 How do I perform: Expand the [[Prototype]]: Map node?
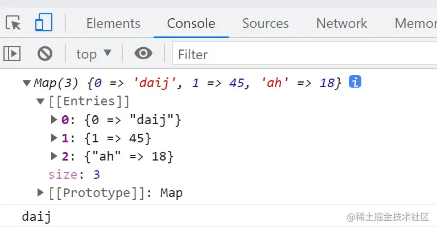pyautogui.click(x=40, y=193)
